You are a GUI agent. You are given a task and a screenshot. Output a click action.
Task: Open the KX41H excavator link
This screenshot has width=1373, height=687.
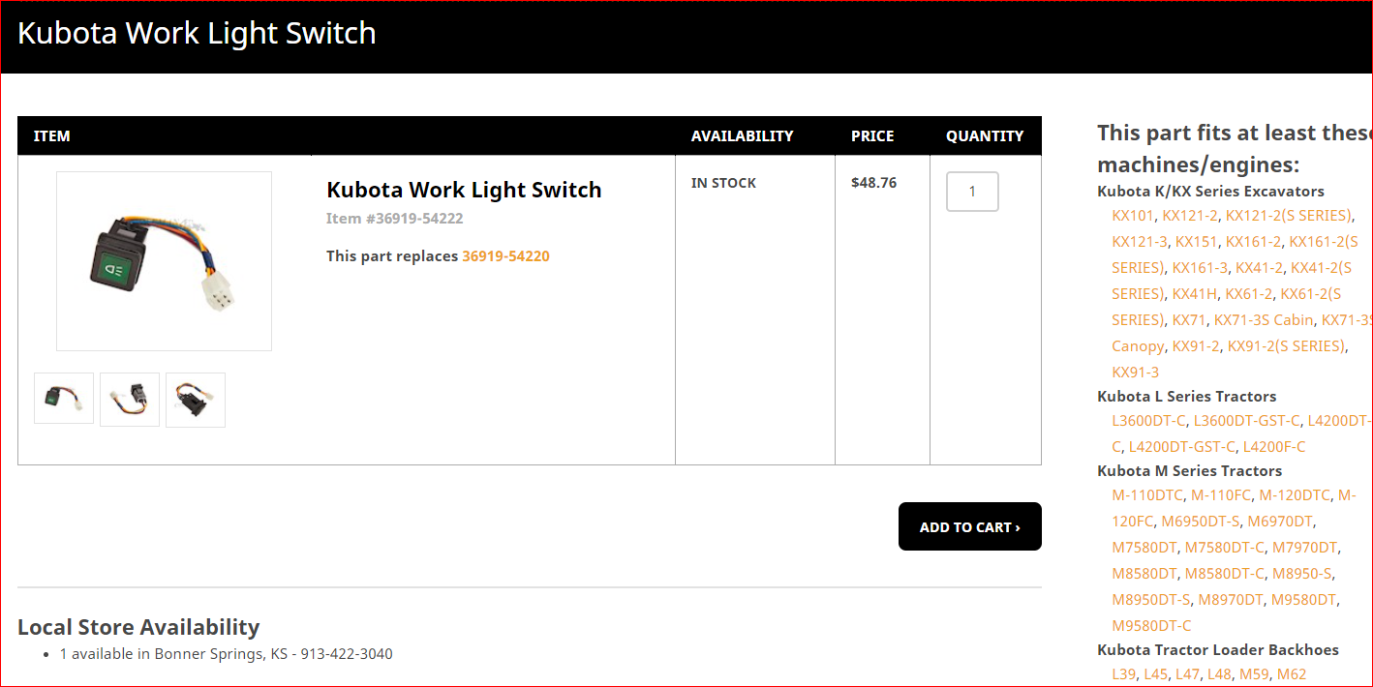tap(1195, 294)
